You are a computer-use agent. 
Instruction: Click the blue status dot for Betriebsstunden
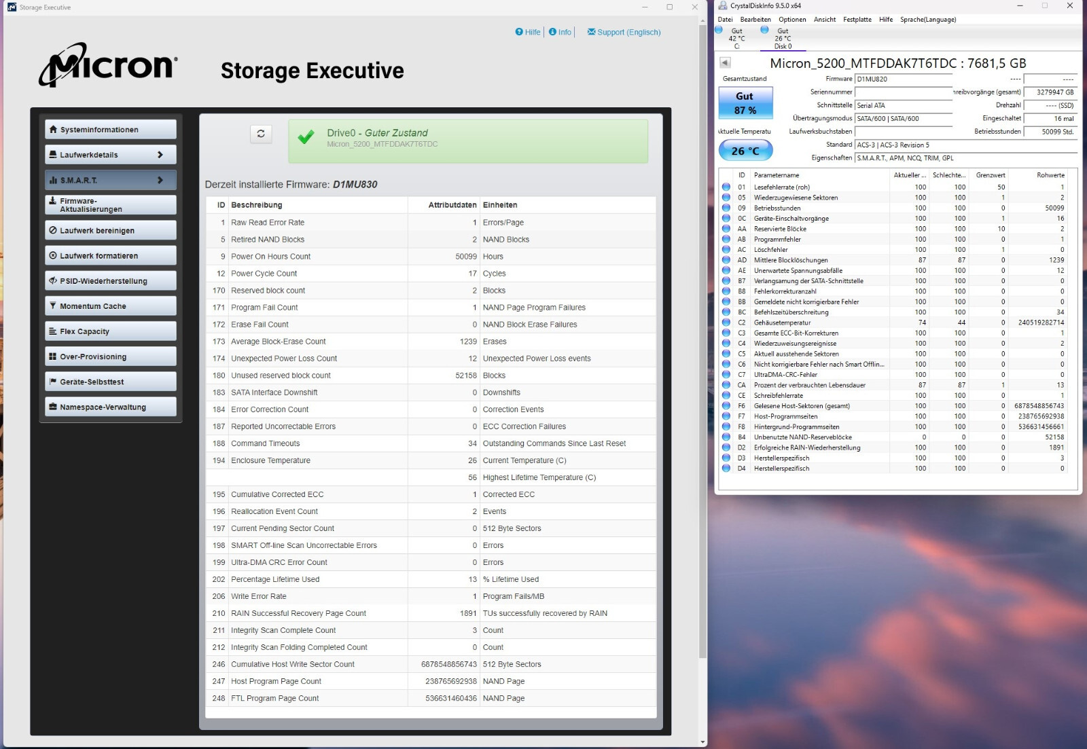coord(726,208)
